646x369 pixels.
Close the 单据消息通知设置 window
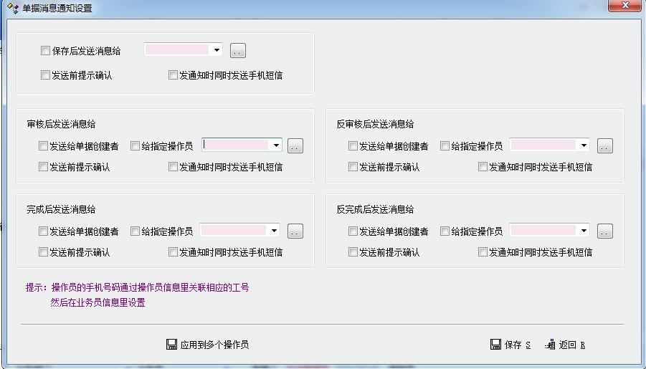tap(623, 6)
